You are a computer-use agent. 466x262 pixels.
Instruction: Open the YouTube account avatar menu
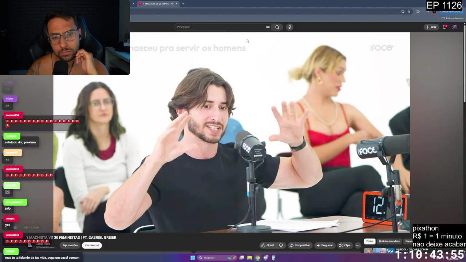[455, 27]
